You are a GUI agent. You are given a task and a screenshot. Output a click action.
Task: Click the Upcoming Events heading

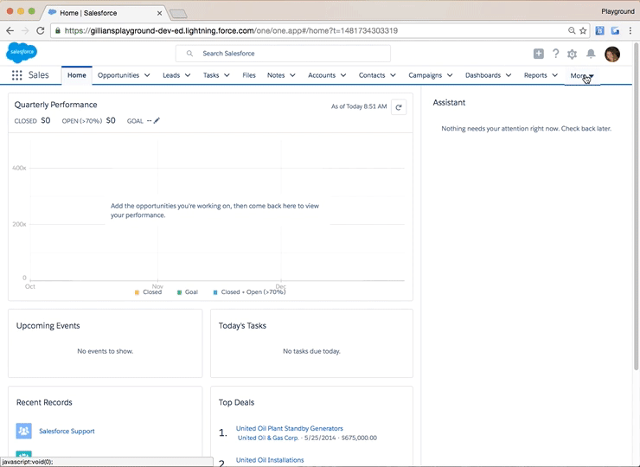(x=48, y=325)
